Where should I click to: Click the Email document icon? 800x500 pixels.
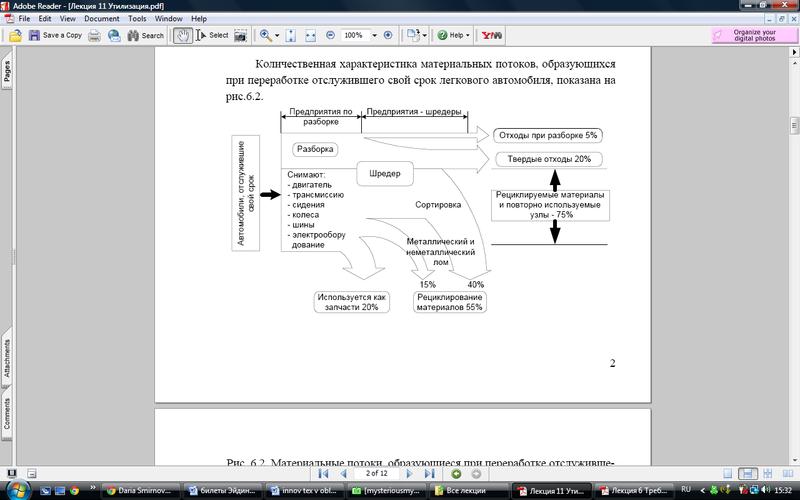[114, 36]
